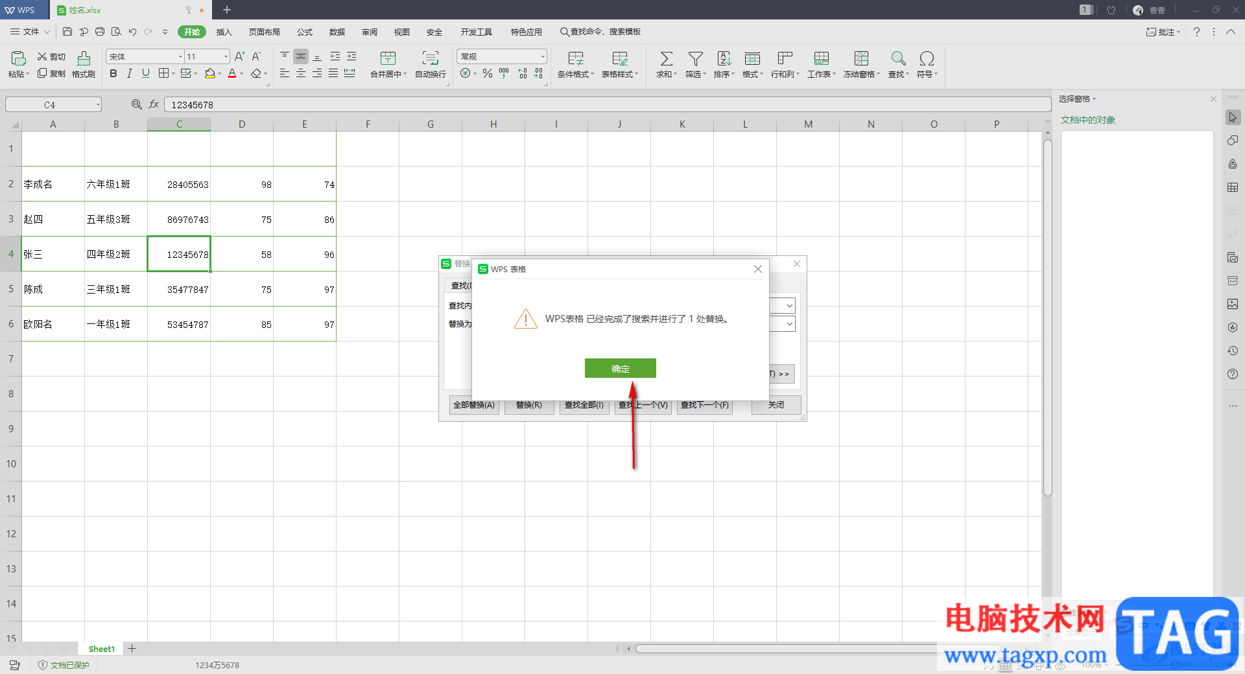Apply the yellow fill color
Image resolution: width=1245 pixels, height=674 pixels.
[209, 74]
